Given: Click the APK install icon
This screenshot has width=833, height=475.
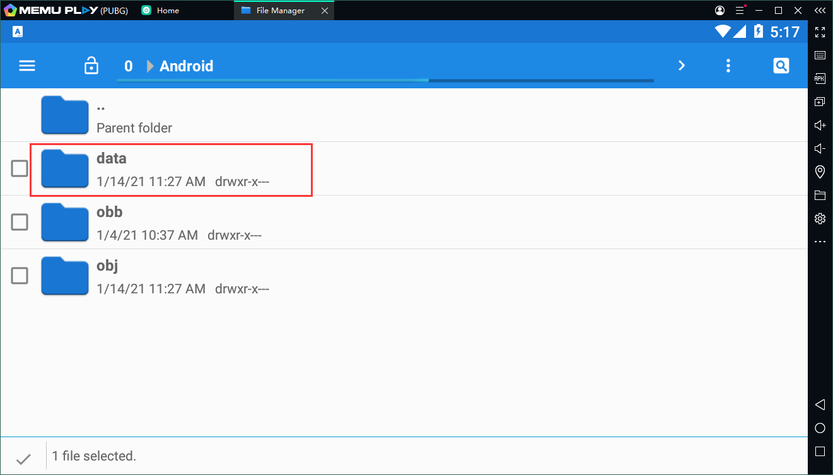Looking at the screenshot, I should pos(820,78).
